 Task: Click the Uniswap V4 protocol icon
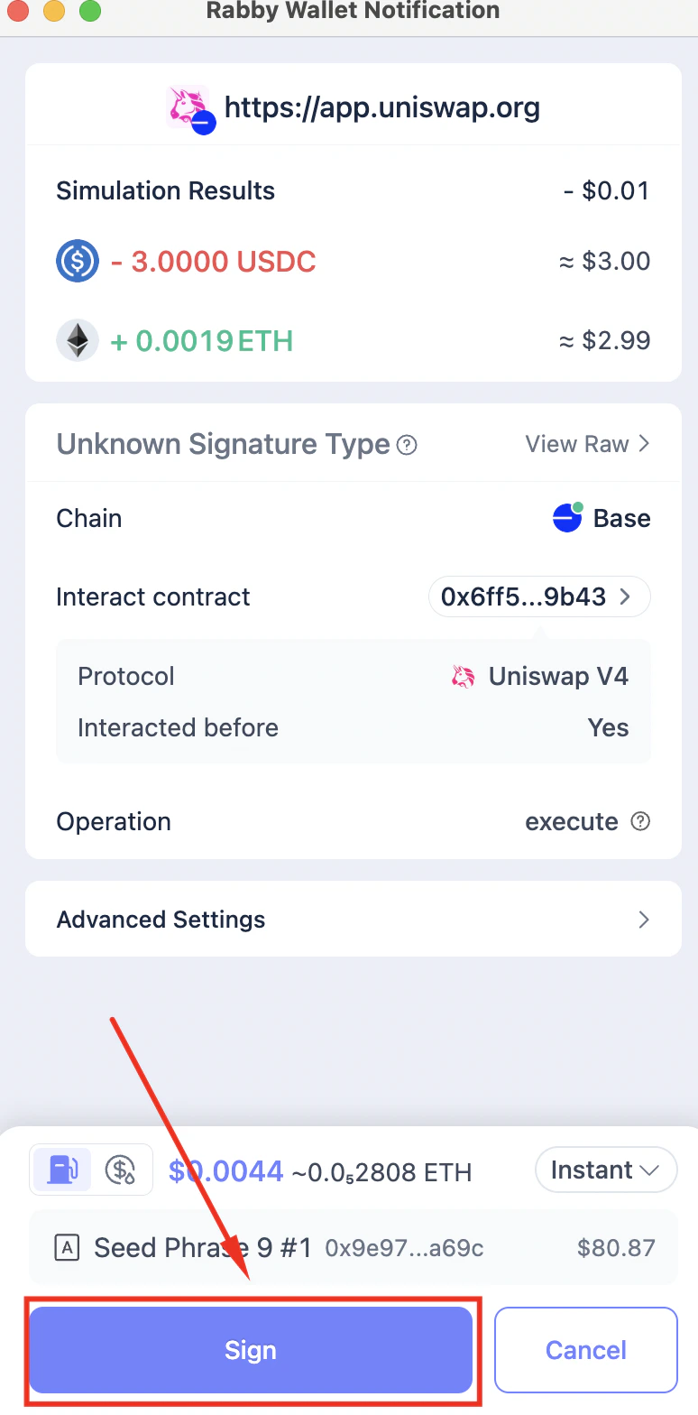(x=463, y=676)
